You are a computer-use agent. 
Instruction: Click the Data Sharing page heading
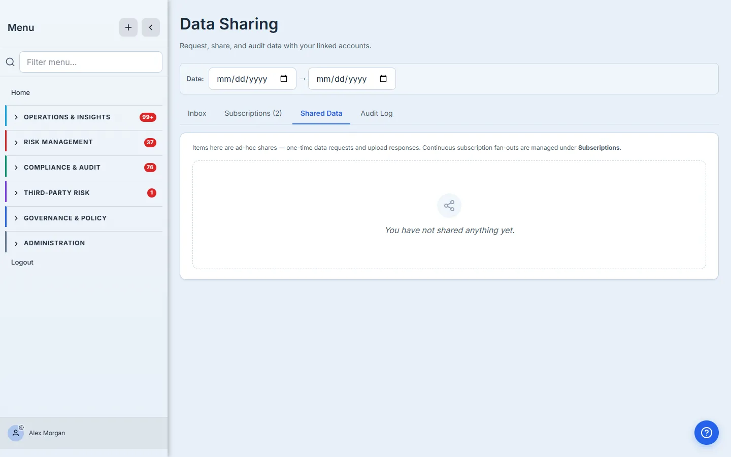pyautogui.click(x=229, y=24)
